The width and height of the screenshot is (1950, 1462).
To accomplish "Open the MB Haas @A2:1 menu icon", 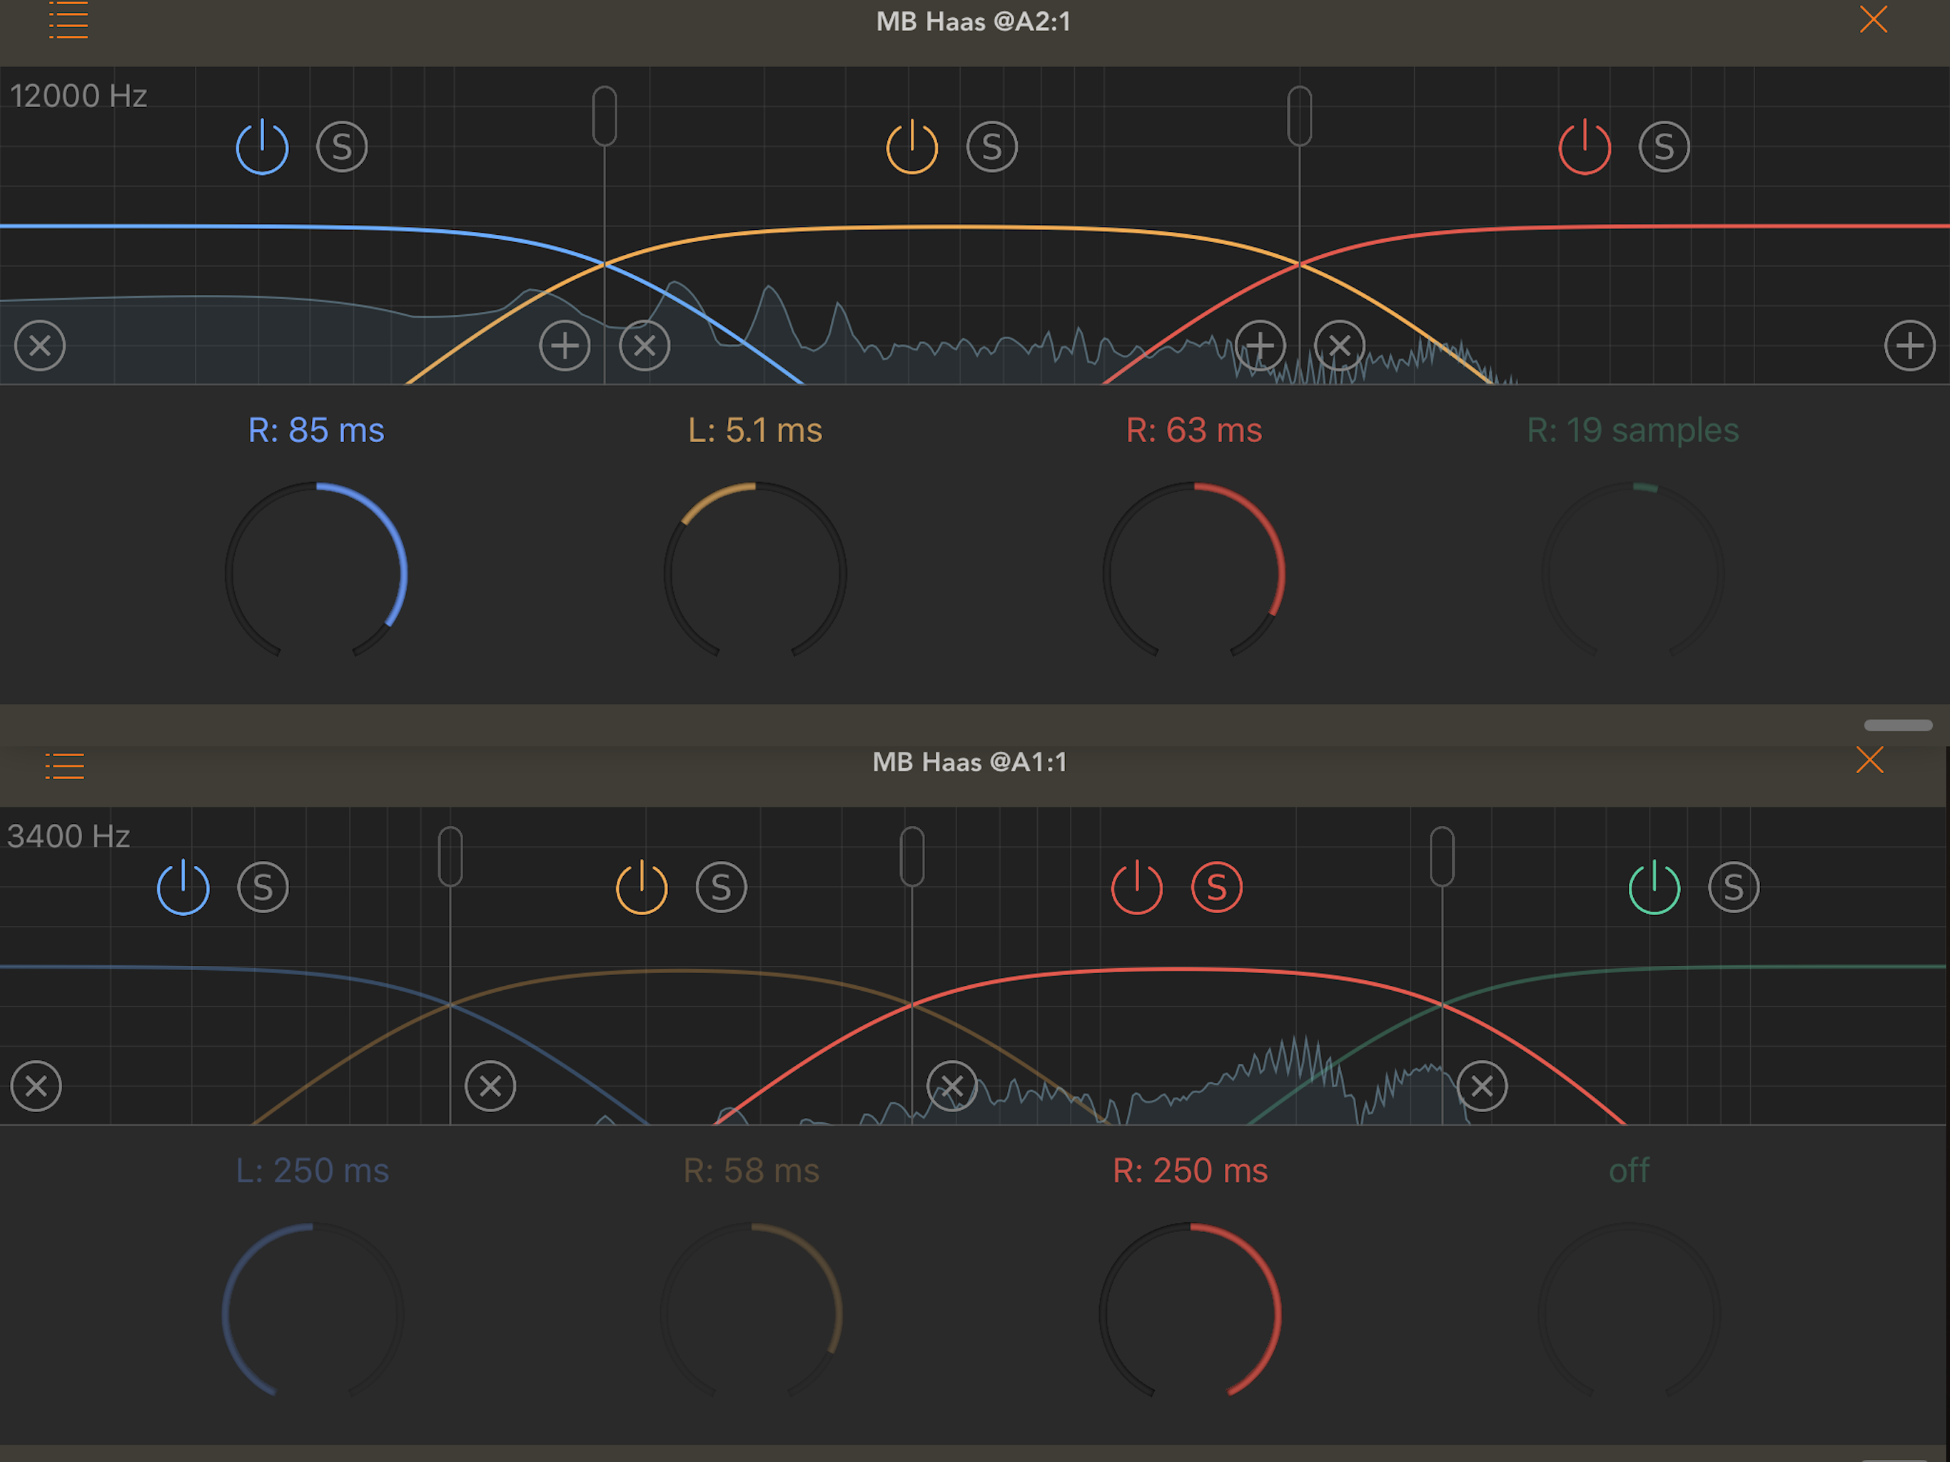I will click(67, 20).
